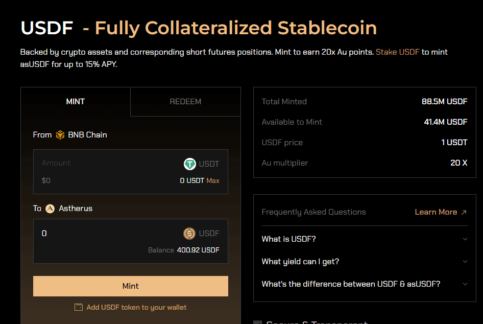Click the BNB Chain logo icon
The image size is (483, 324).
coord(60,135)
